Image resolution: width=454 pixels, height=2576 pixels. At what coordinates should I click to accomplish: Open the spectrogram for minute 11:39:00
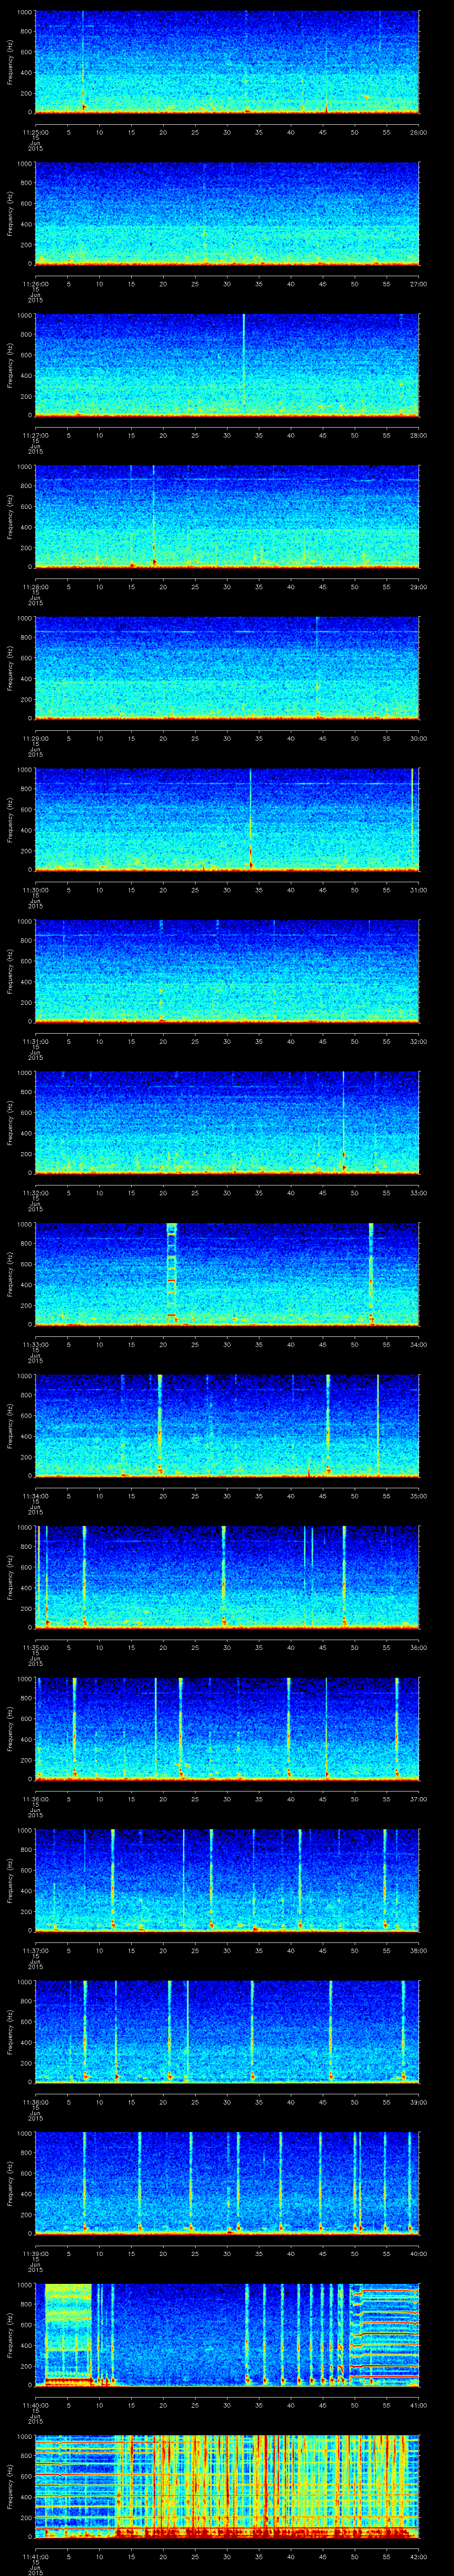coord(227,2183)
